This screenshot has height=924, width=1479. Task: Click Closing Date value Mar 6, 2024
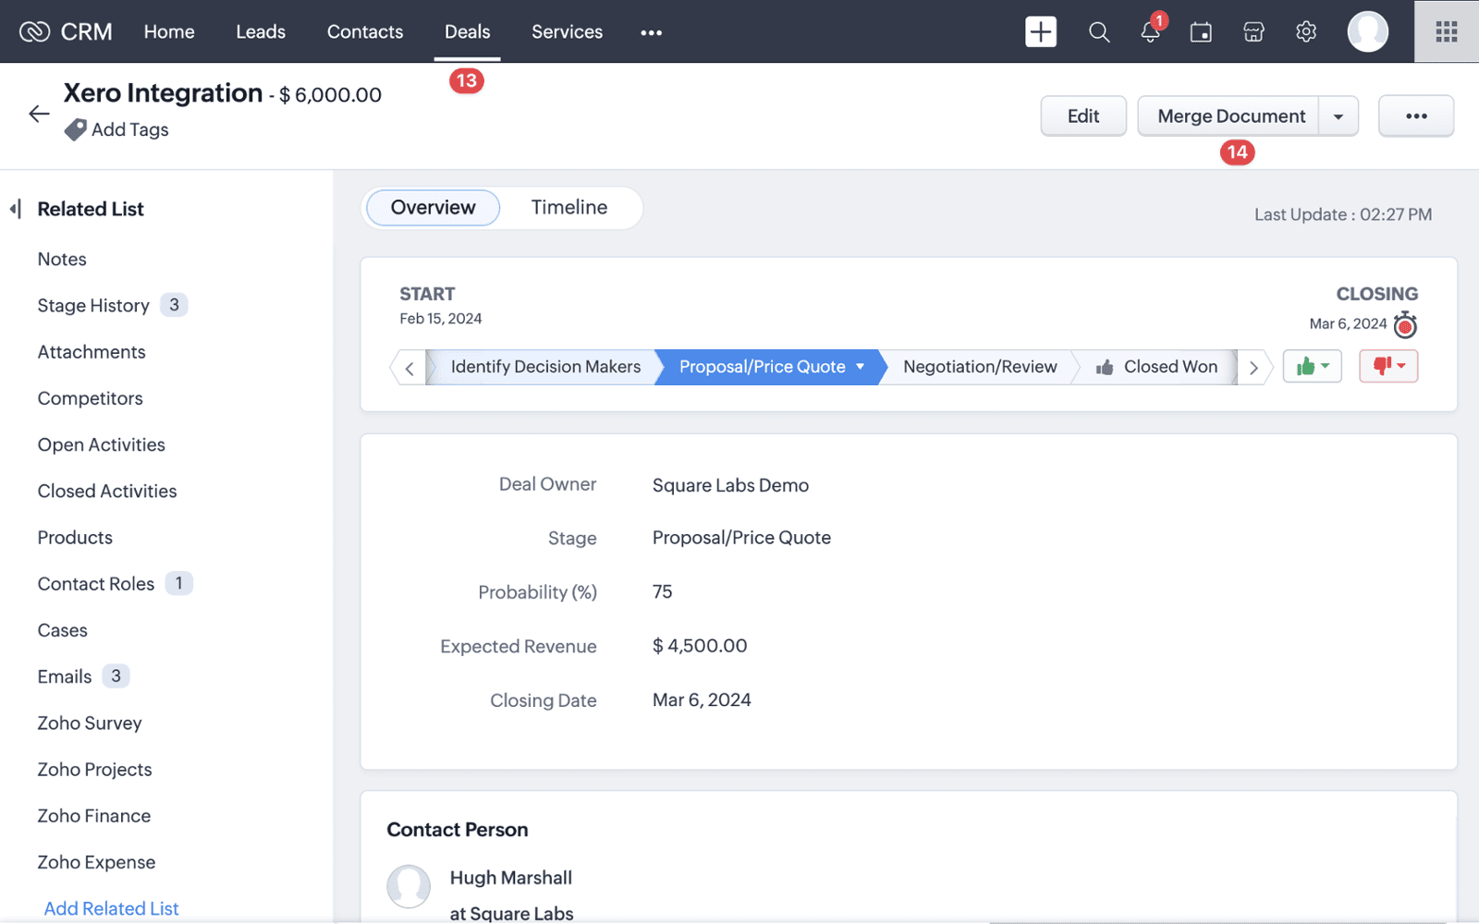[702, 700]
